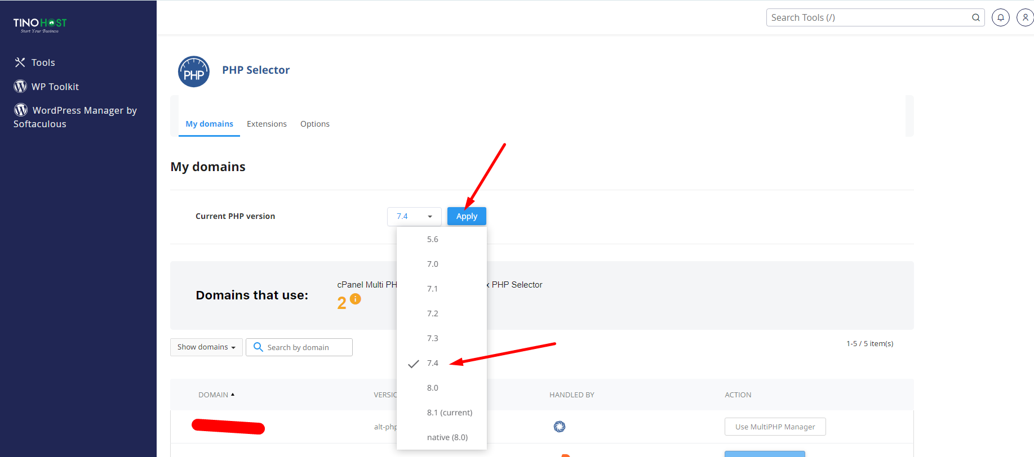Screen dimensions: 1034x457
Task: Select PHP version 8.1 (current)
Action: pyautogui.click(x=441, y=413)
